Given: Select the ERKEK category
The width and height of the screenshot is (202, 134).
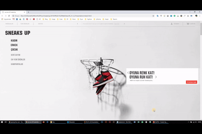Looking at the screenshot, I should point(14,45).
